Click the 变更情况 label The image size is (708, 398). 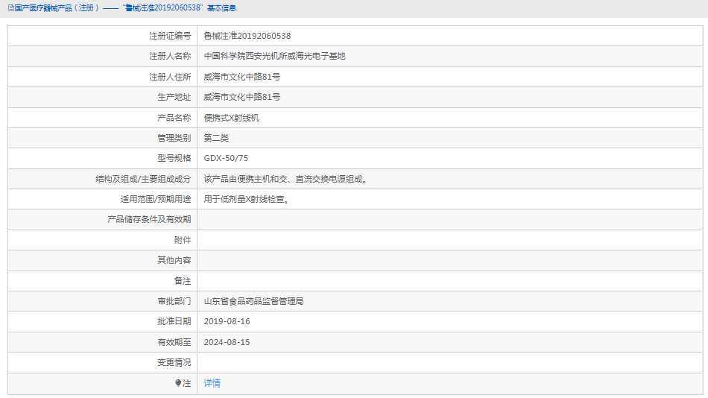[174, 362]
